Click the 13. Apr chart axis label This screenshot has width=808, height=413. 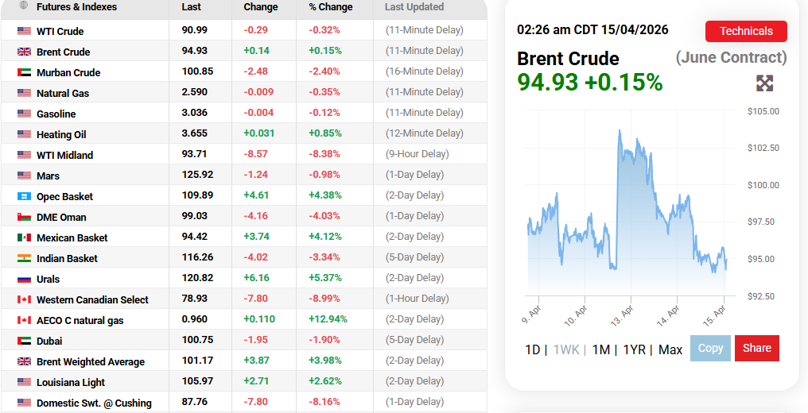coord(623,315)
